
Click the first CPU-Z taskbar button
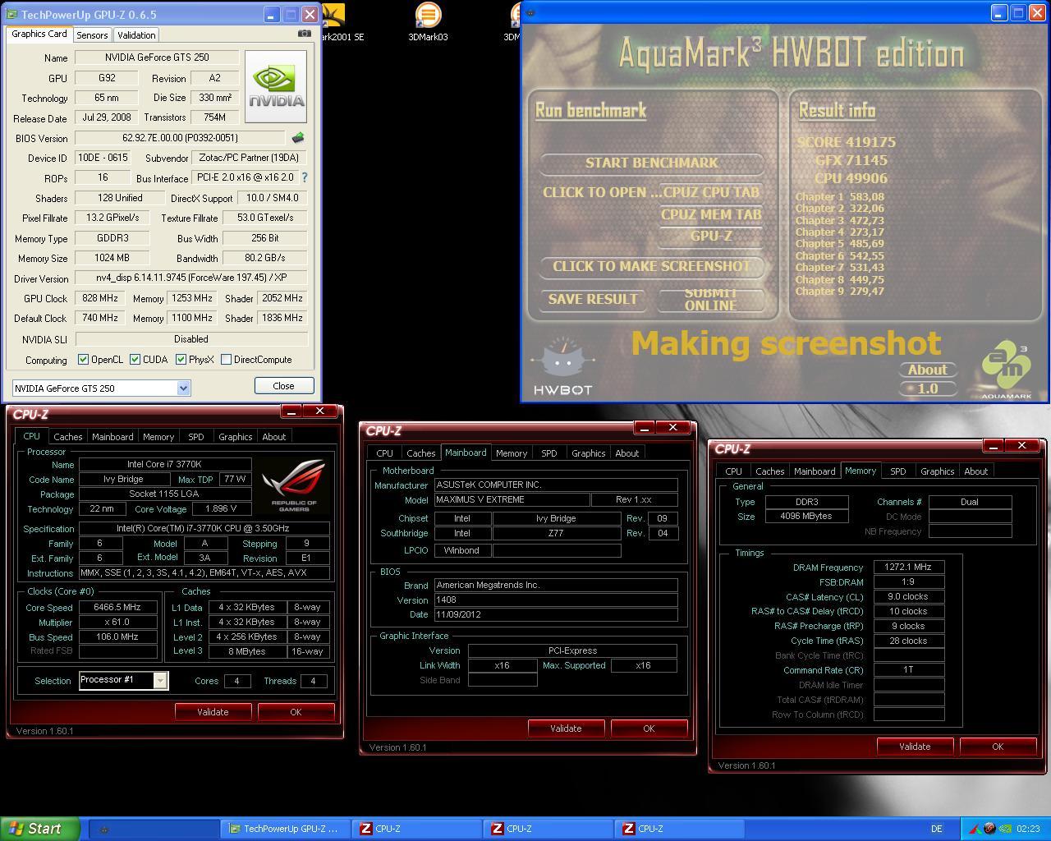tap(417, 829)
